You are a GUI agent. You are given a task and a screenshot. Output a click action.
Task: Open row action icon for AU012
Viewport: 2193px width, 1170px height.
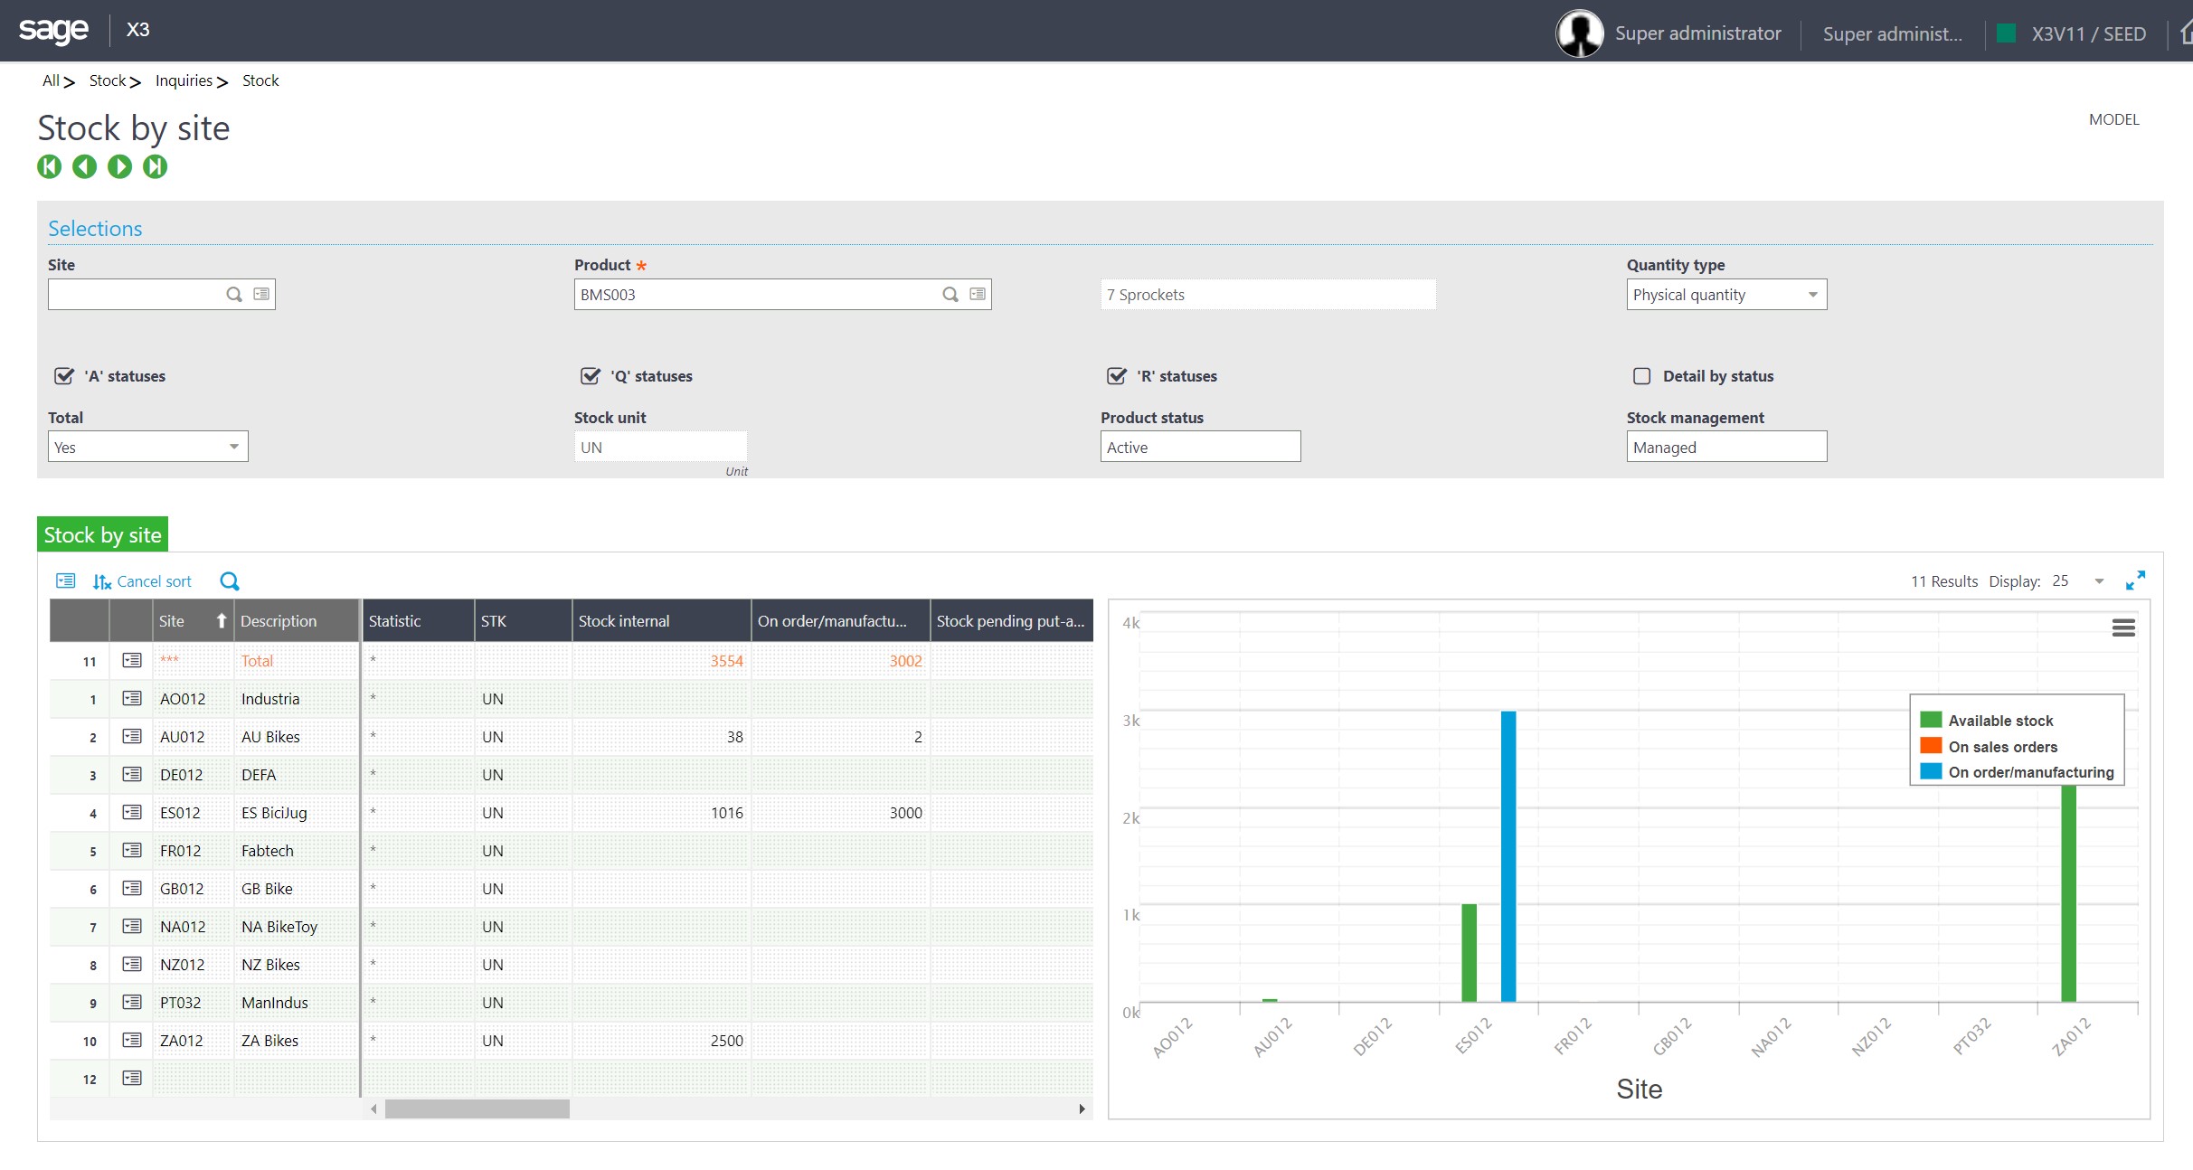point(132,737)
